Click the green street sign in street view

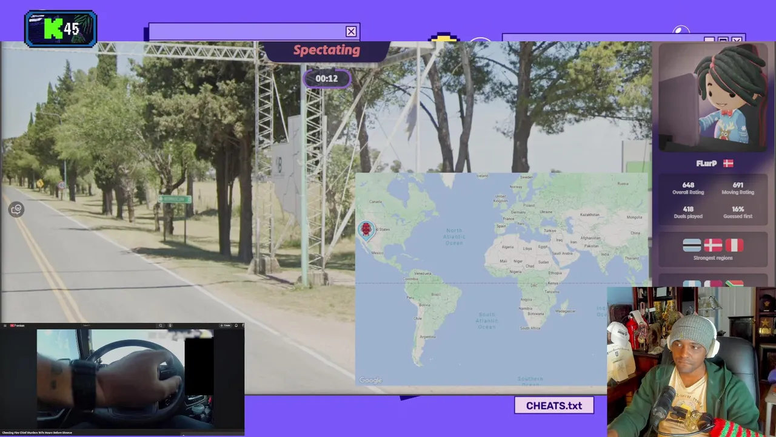[x=175, y=199]
